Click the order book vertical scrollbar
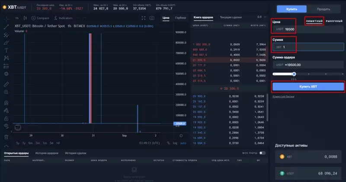Screen dimensions: 346x182 (267, 107)
